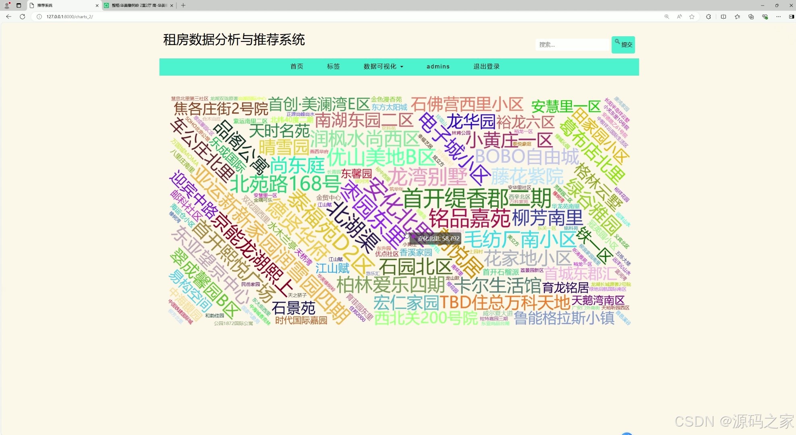
Task: Click the zoom magnifier icon in the address bar
Action: click(667, 17)
